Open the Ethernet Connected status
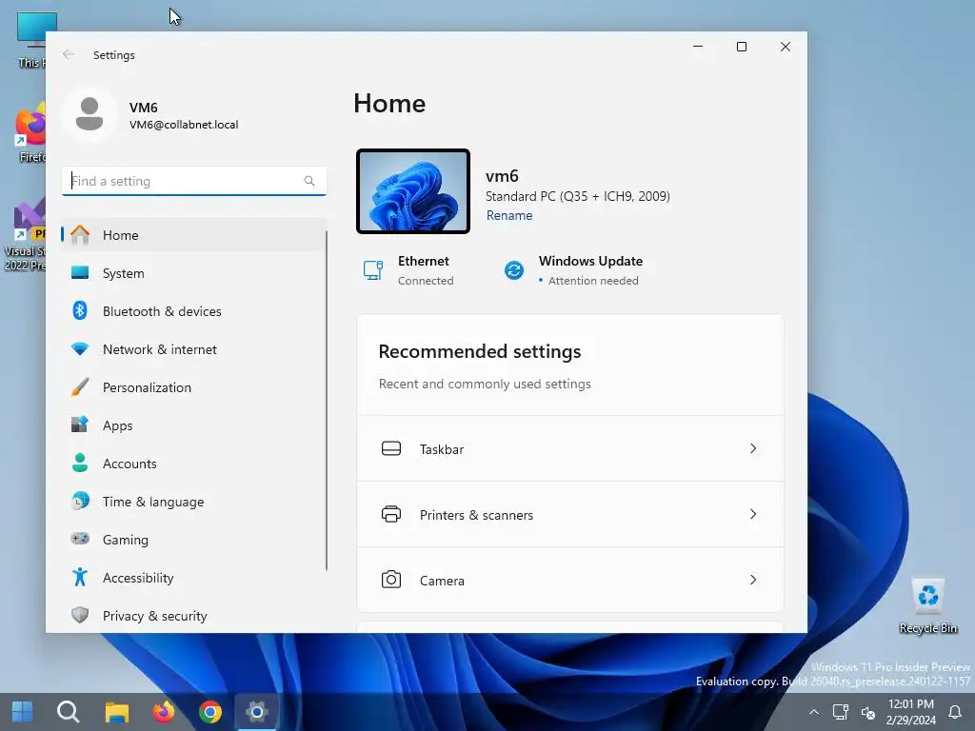The image size is (975, 731). coord(408,270)
